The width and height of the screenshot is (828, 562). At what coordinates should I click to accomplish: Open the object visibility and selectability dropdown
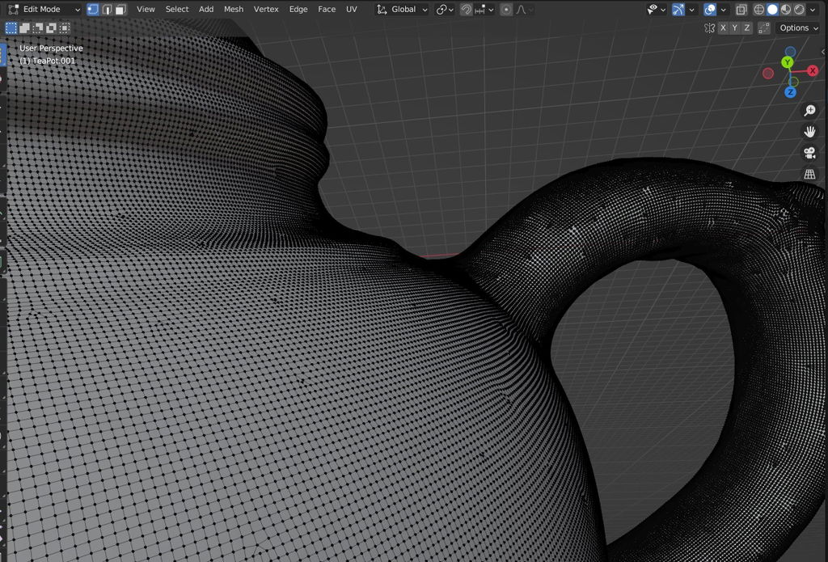click(x=657, y=10)
